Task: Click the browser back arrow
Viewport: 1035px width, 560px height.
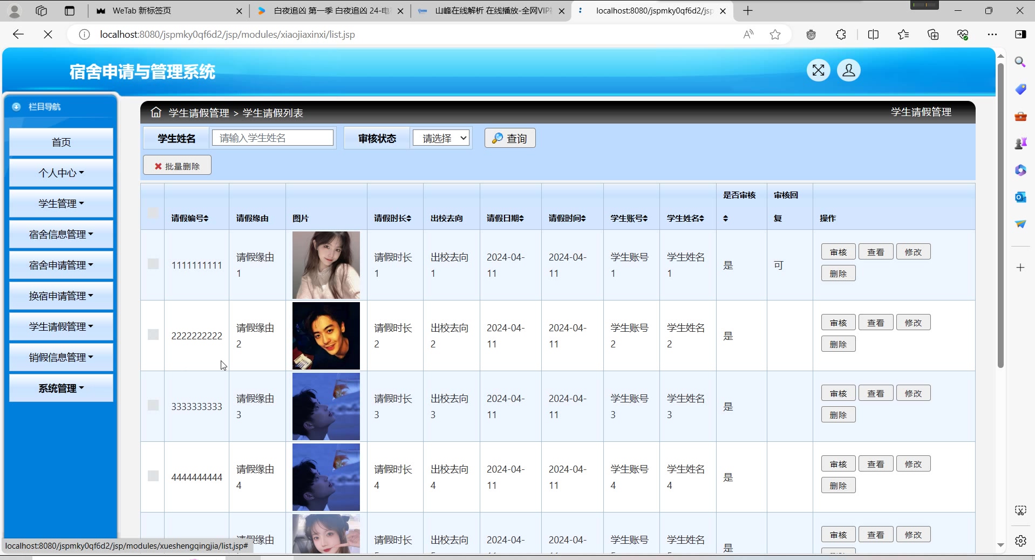Action: tap(18, 35)
